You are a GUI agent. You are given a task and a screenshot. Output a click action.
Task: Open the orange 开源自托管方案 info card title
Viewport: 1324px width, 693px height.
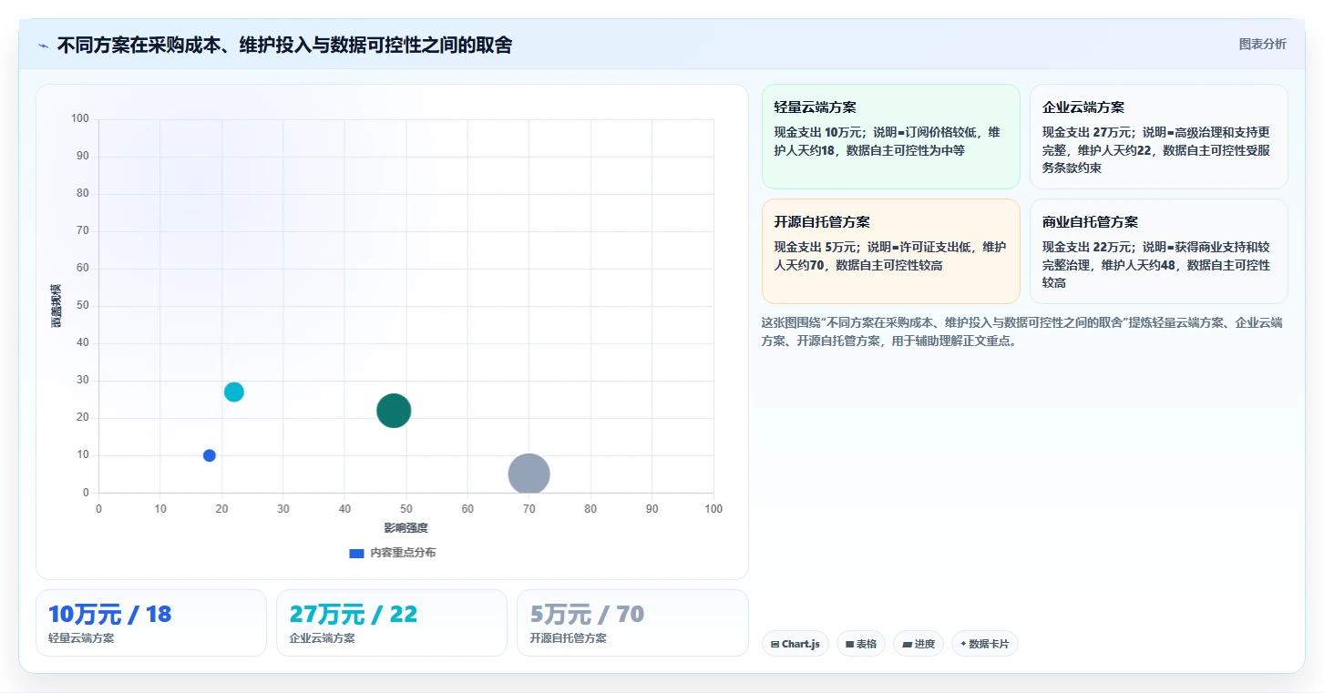pos(822,222)
